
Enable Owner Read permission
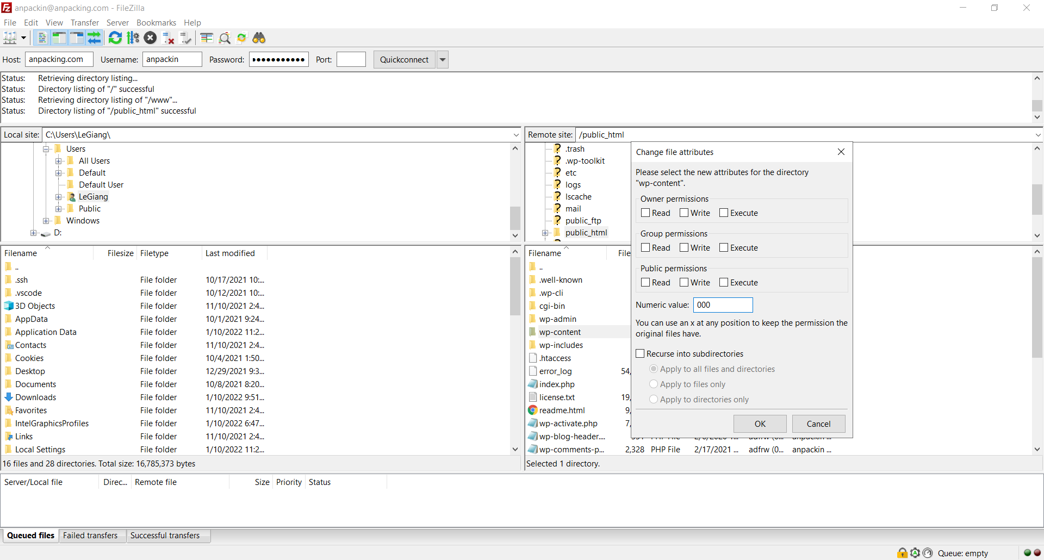tap(645, 213)
